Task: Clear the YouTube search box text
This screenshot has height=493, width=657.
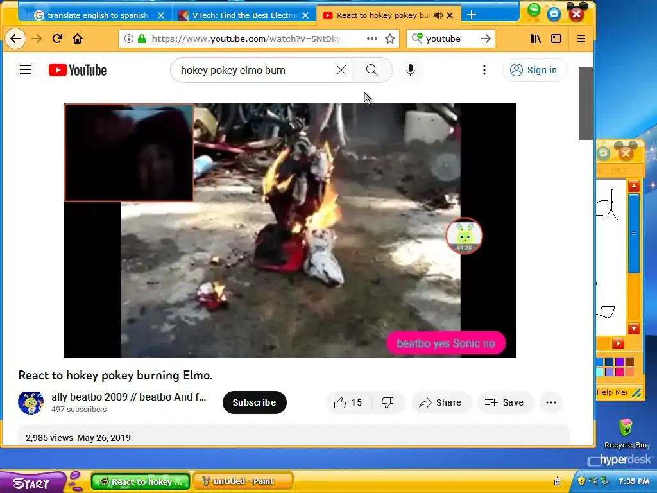Action: pyautogui.click(x=341, y=70)
